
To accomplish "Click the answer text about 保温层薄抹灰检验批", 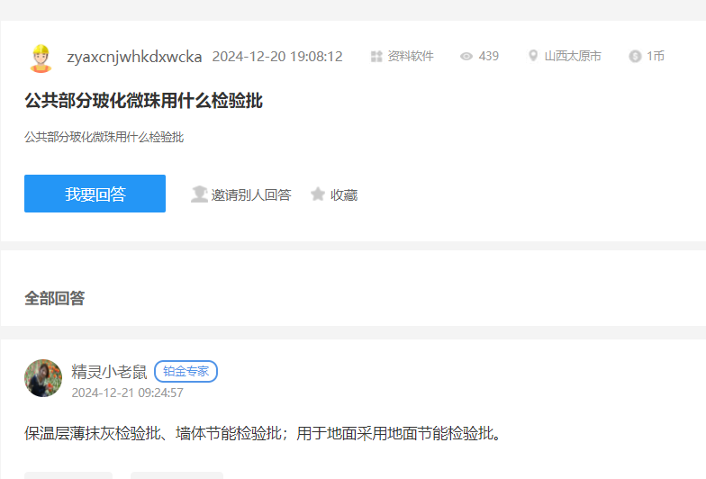I will pos(262,434).
